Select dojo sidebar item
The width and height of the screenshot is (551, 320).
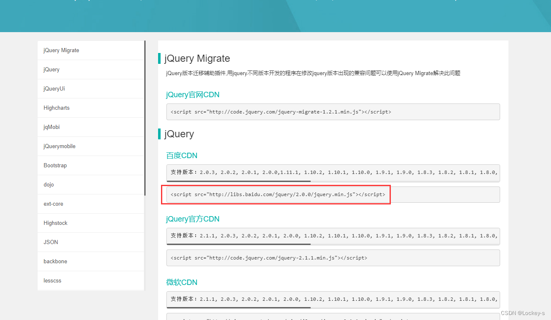click(x=91, y=185)
